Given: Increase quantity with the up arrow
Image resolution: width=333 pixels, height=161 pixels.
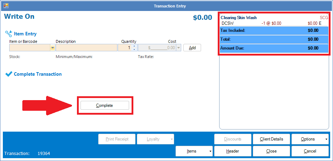Looking at the screenshot, I should pos(134,46).
